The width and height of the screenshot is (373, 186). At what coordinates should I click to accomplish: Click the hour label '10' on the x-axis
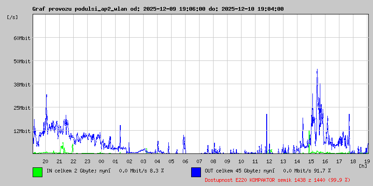click(241, 161)
